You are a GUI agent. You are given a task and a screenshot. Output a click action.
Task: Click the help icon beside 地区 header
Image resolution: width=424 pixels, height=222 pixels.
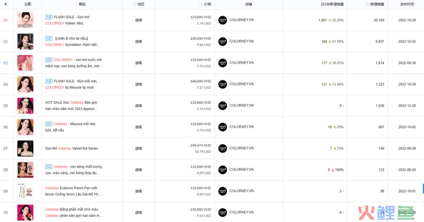coord(135,4)
